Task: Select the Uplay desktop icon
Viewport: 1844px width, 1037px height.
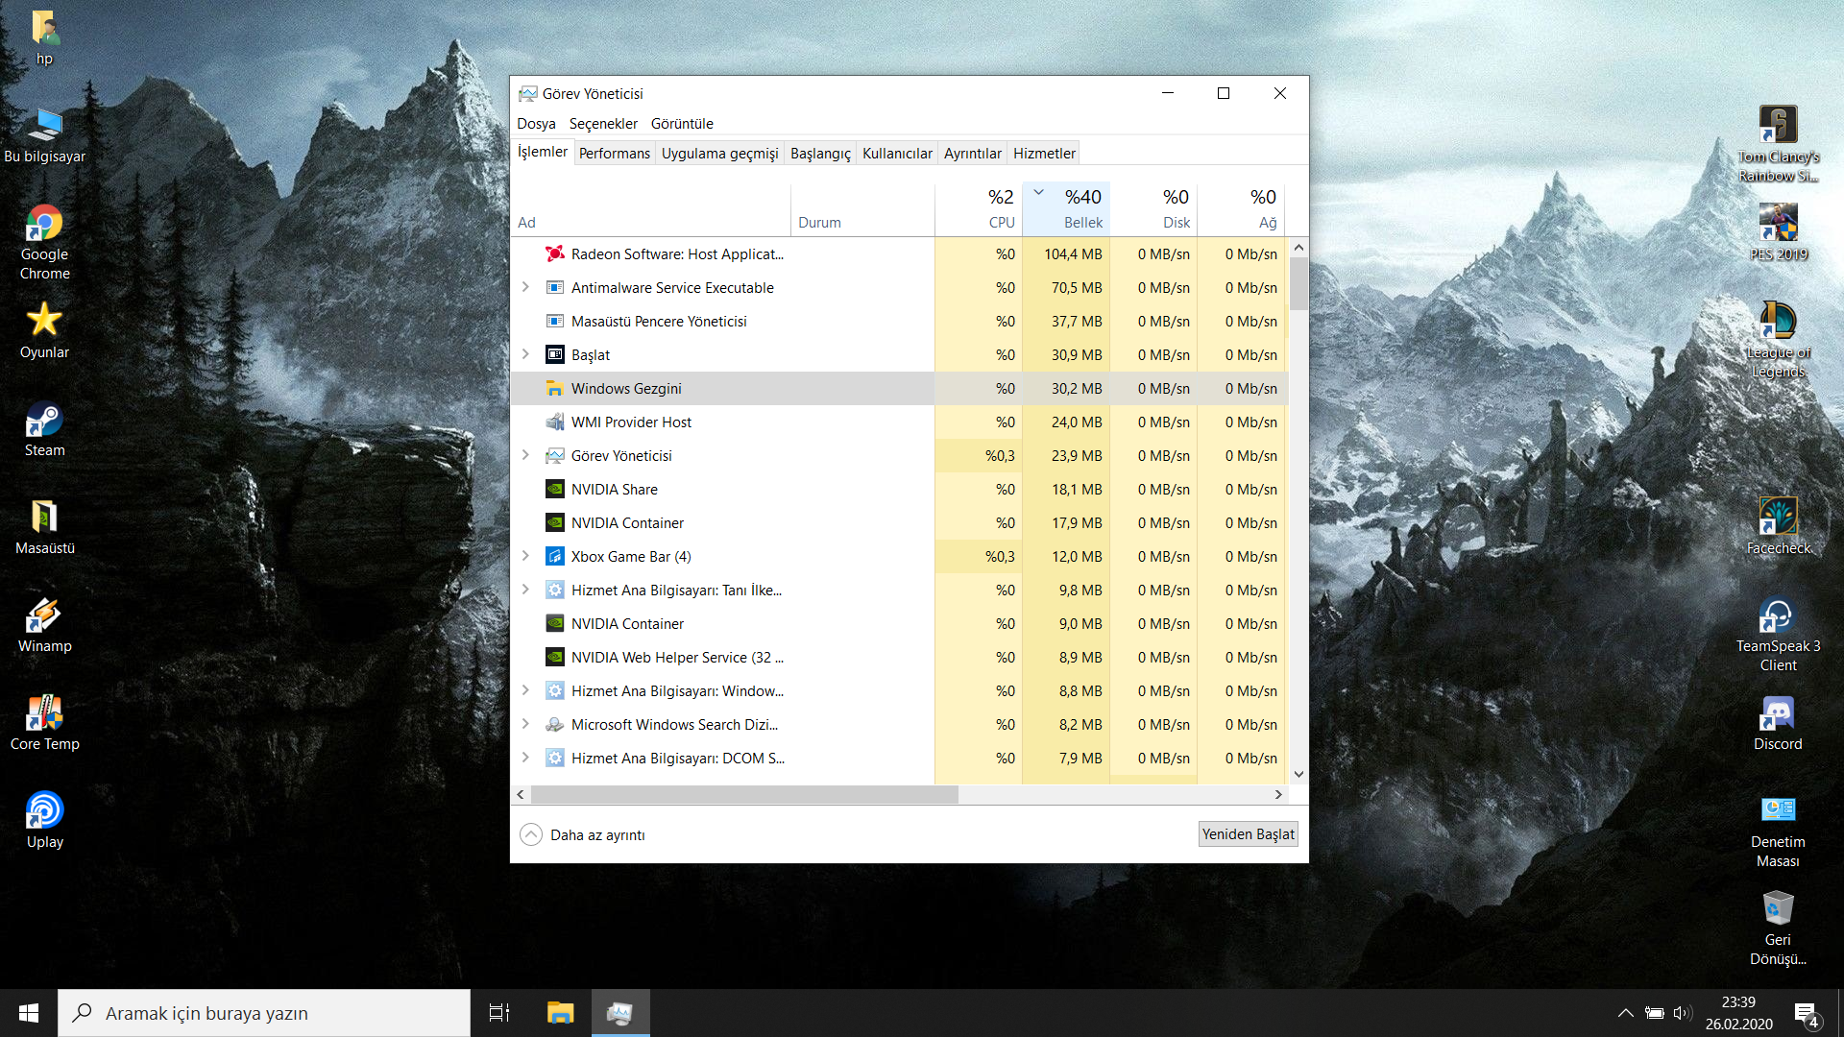Action: click(x=44, y=820)
